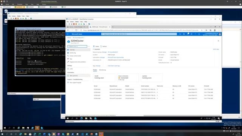
Task: Open Start menu in inner VM taskbar
Action: coord(68,118)
